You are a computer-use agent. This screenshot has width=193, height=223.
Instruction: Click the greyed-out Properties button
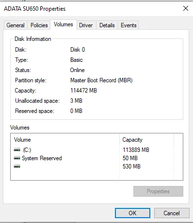pos(158,191)
